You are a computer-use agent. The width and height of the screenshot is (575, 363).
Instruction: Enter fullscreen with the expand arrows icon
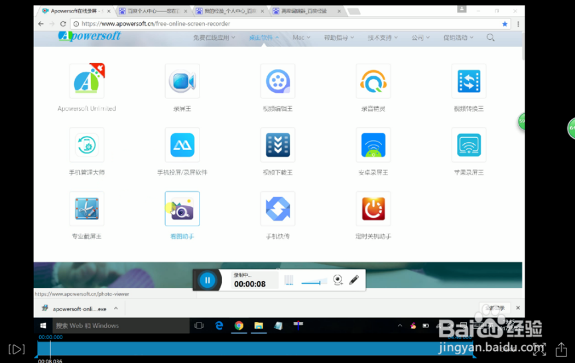click(539, 349)
